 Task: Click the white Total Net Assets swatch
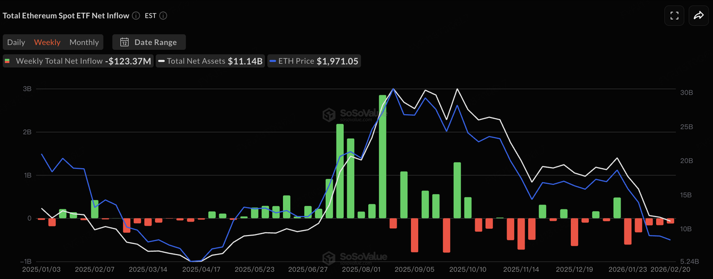click(161, 61)
